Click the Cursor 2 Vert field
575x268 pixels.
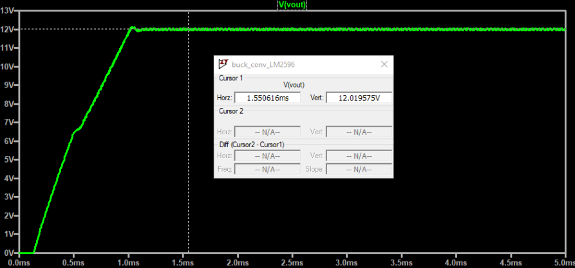[359, 132]
